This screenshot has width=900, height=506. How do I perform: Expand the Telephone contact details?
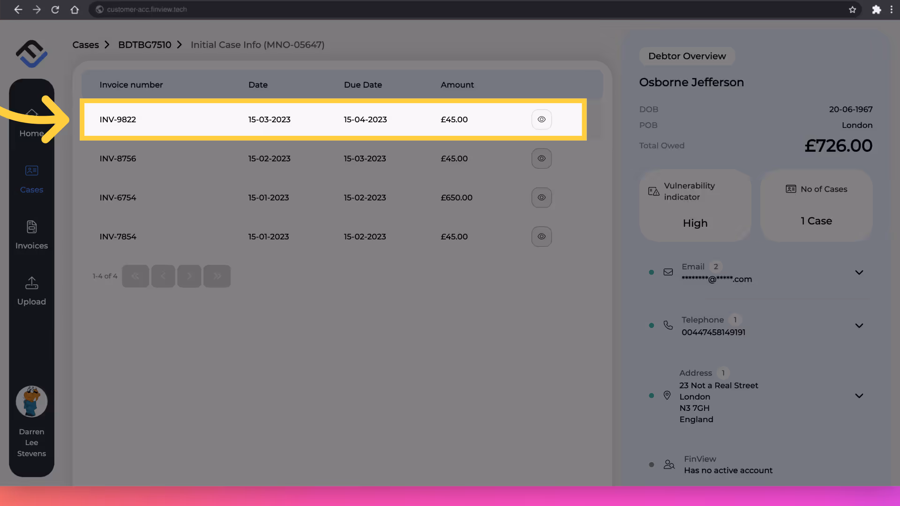[859, 326]
